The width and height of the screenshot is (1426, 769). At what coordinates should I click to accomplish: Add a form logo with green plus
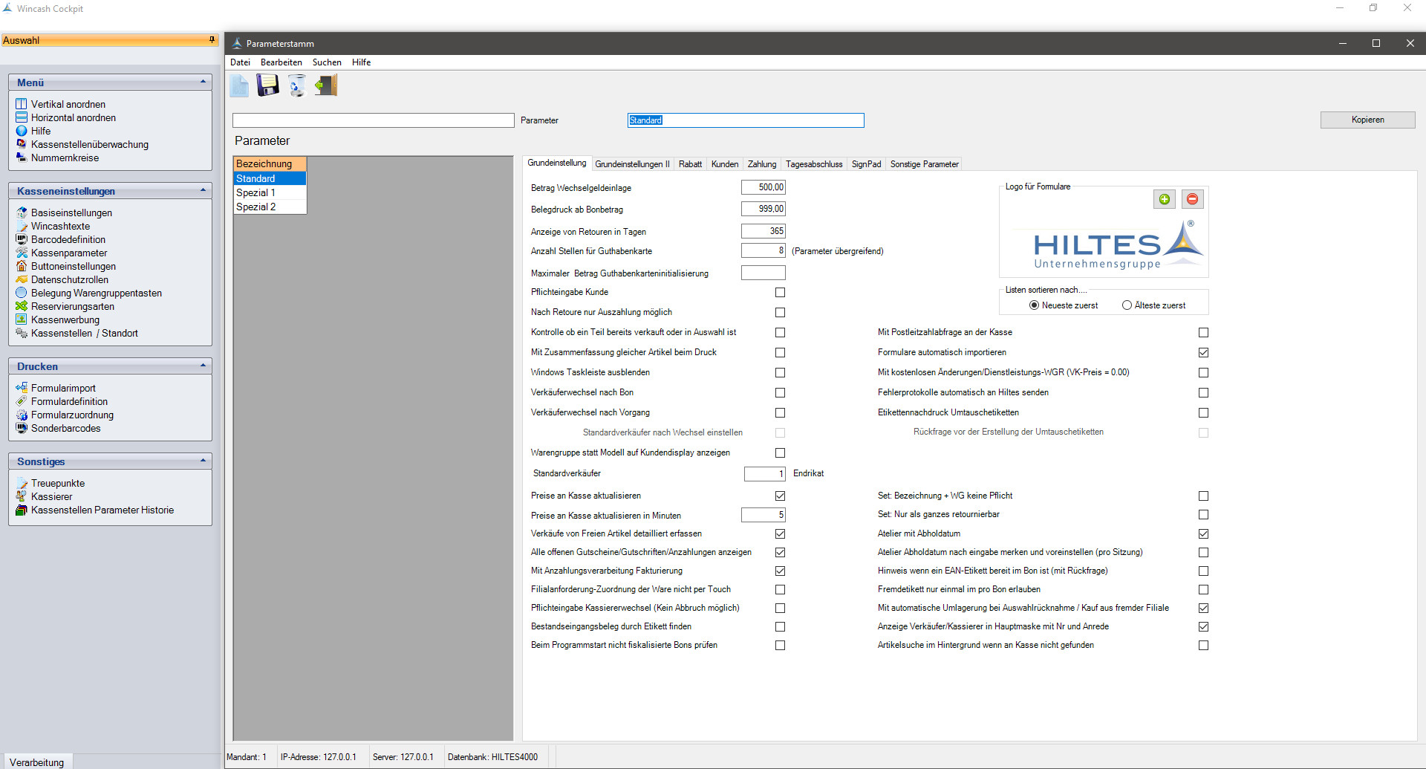coord(1164,199)
